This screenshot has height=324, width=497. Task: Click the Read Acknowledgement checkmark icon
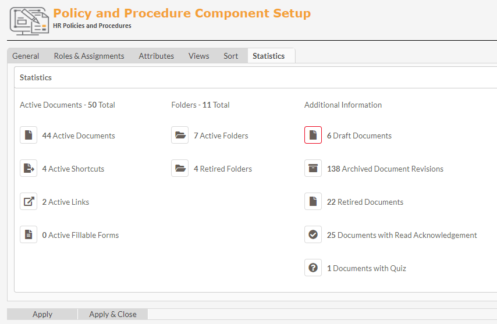[313, 234]
